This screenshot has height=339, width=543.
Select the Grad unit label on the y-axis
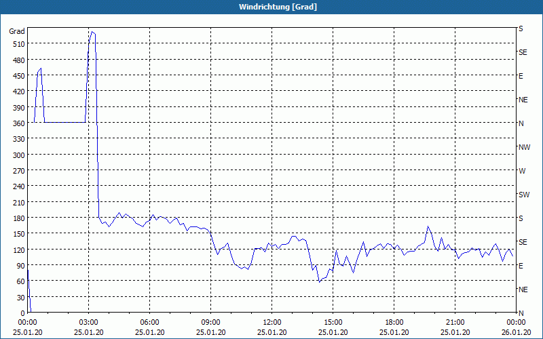pyautogui.click(x=17, y=31)
